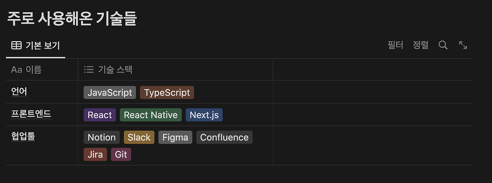The width and height of the screenshot is (492, 183).
Task: Click the expand full-page arrows icon
Action: pos(463,45)
